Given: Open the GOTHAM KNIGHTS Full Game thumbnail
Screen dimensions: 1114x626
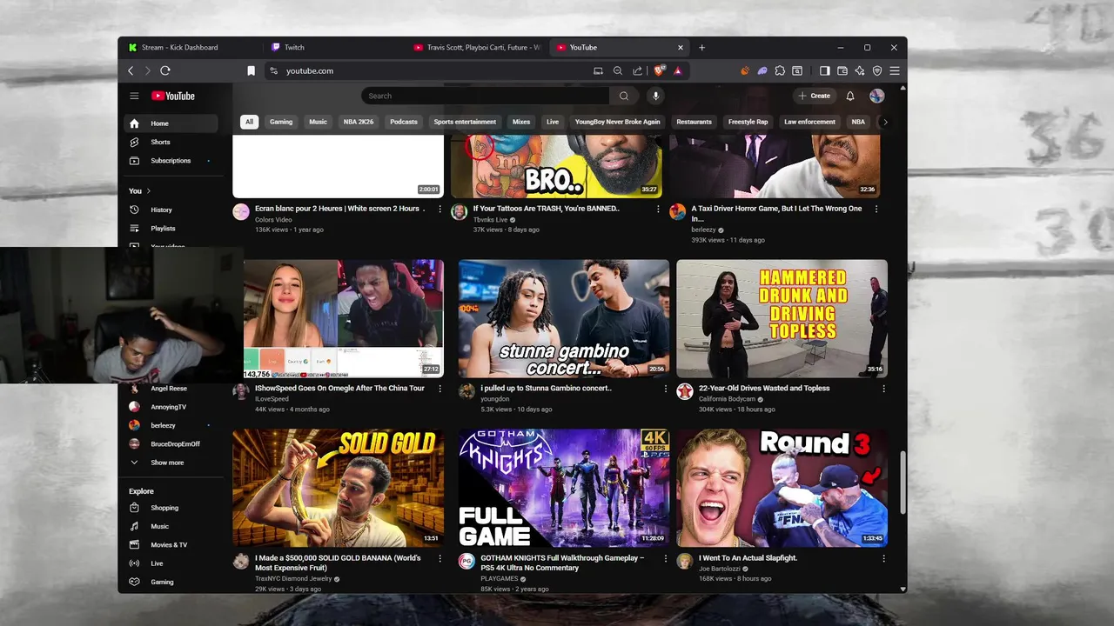Looking at the screenshot, I should coord(564,488).
